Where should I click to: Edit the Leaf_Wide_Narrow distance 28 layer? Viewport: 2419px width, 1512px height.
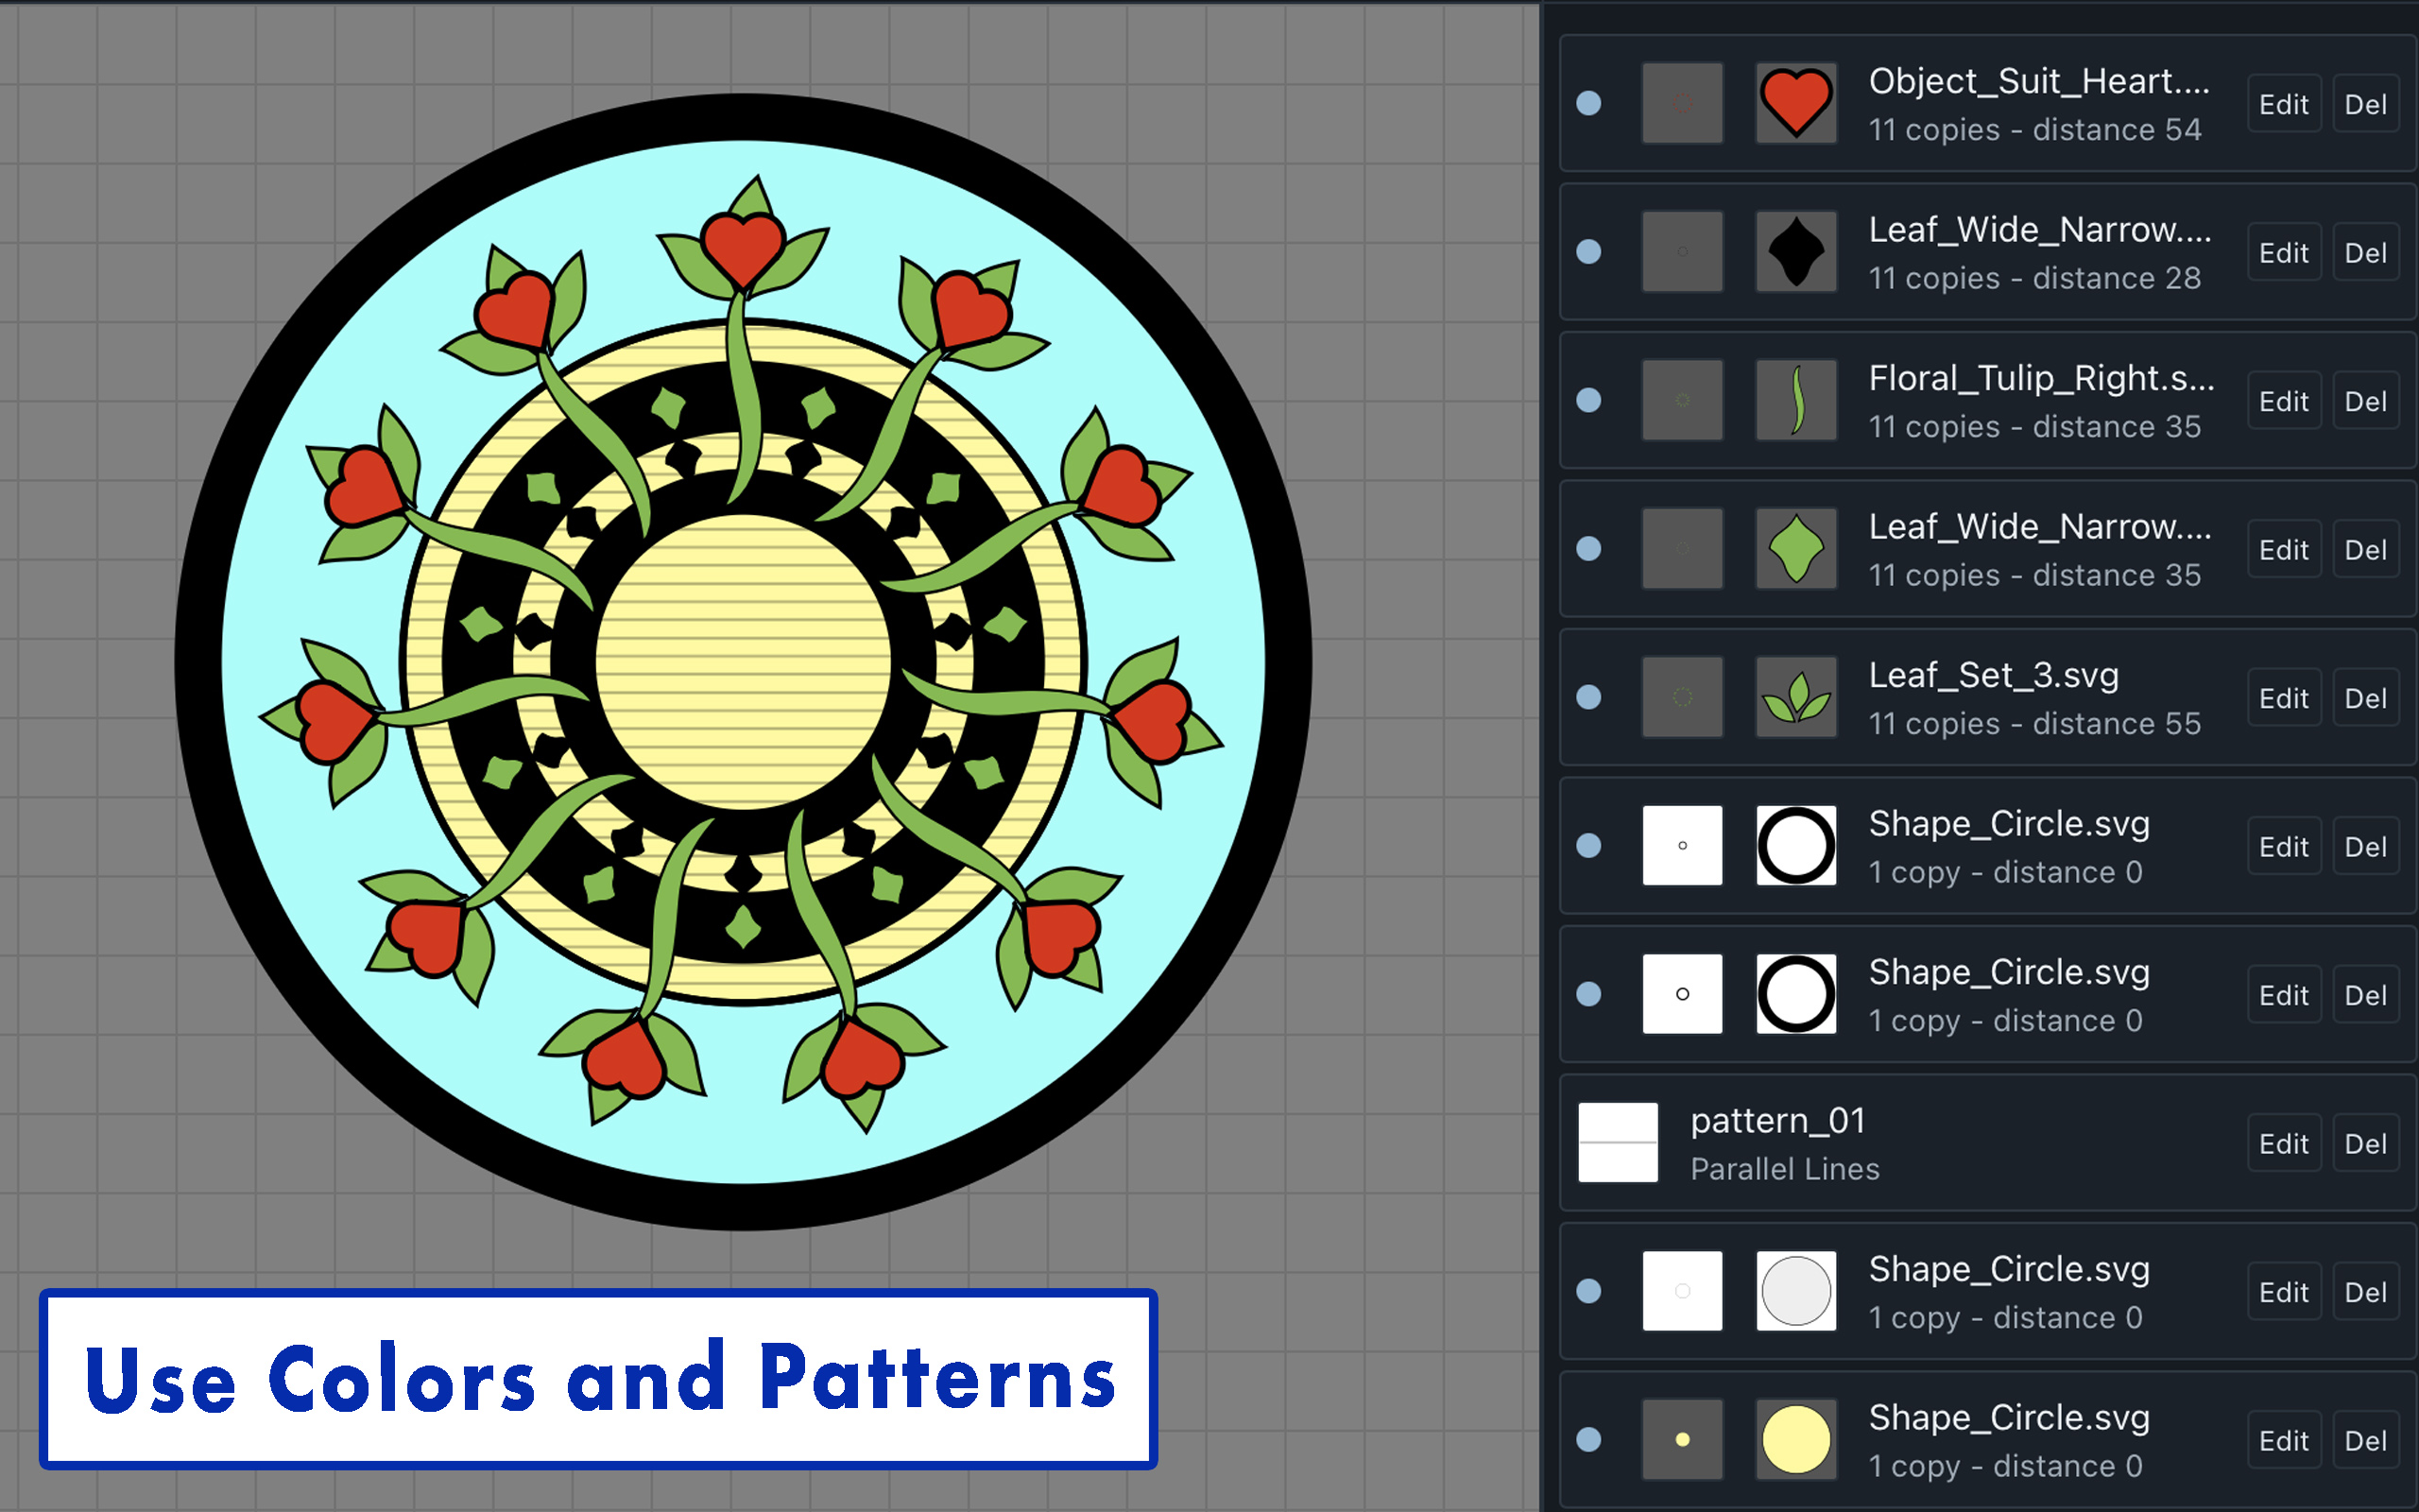pyautogui.click(x=2284, y=252)
